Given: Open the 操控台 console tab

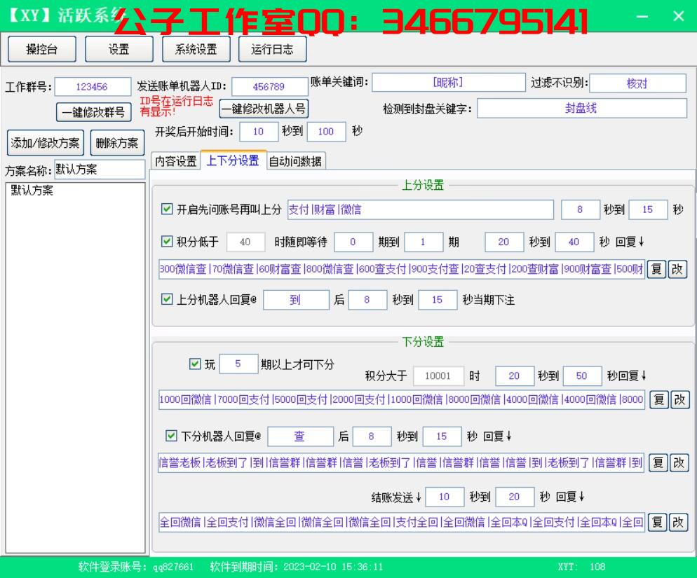Looking at the screenshot, I should (42, 49).
